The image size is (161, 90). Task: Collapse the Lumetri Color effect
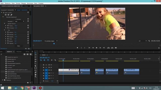click(x=2, y=12)
